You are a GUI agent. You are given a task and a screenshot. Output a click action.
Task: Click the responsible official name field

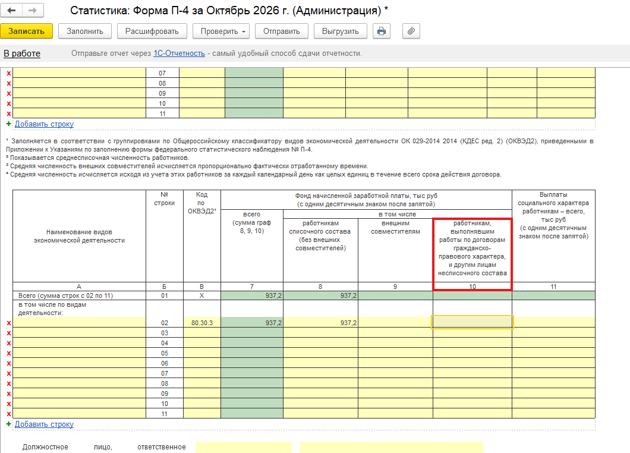[391, 448]
